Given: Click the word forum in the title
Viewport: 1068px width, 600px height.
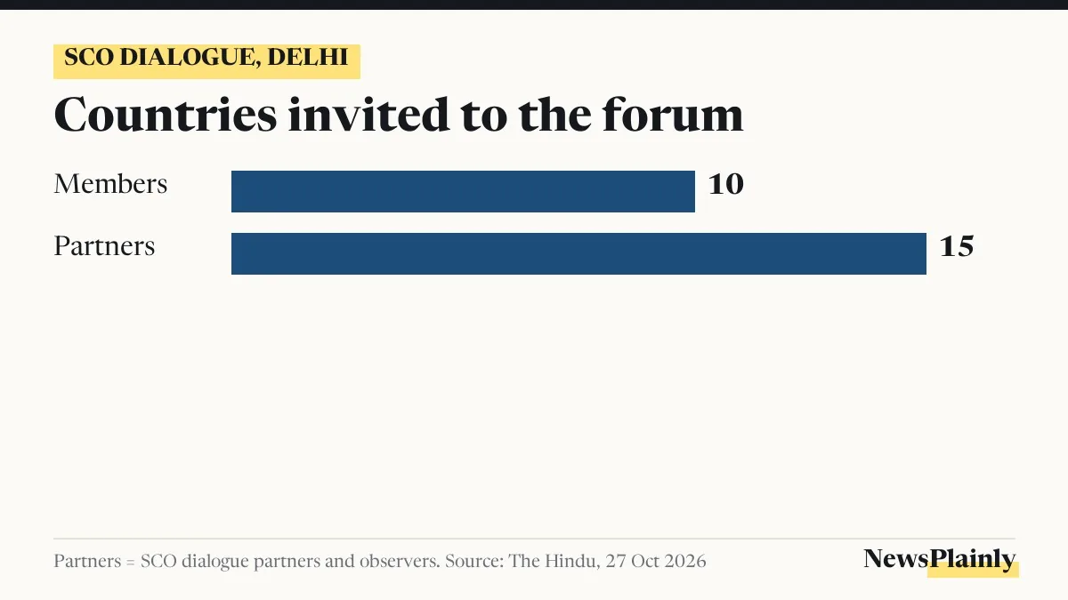Looking at the screenshot, I should (x=673, y=115).
